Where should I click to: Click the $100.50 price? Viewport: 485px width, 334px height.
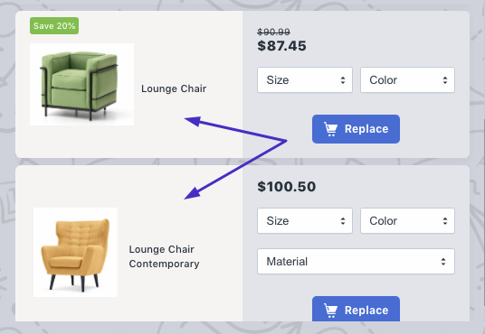[287, 187]
